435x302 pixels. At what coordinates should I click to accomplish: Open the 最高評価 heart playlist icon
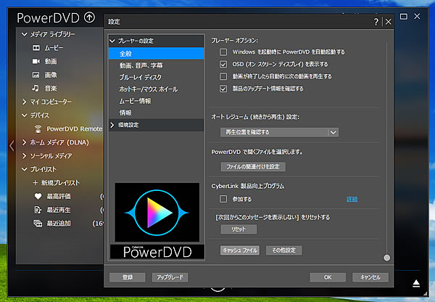pyautogui.click(x=38, y=196)
